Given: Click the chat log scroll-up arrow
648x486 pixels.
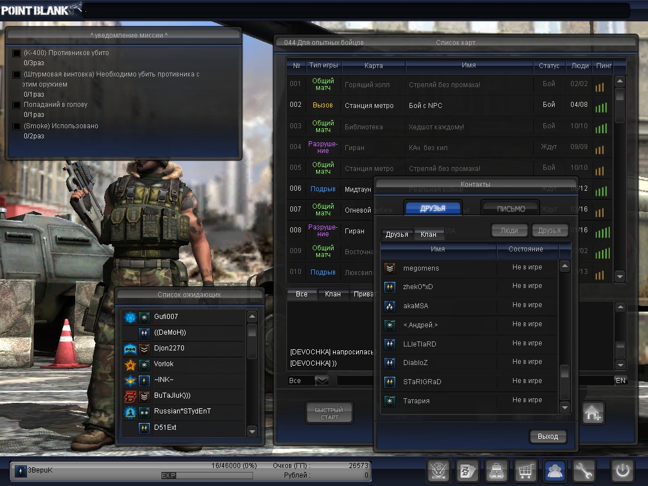Looking at the screenshot, I should coord(620,307).
